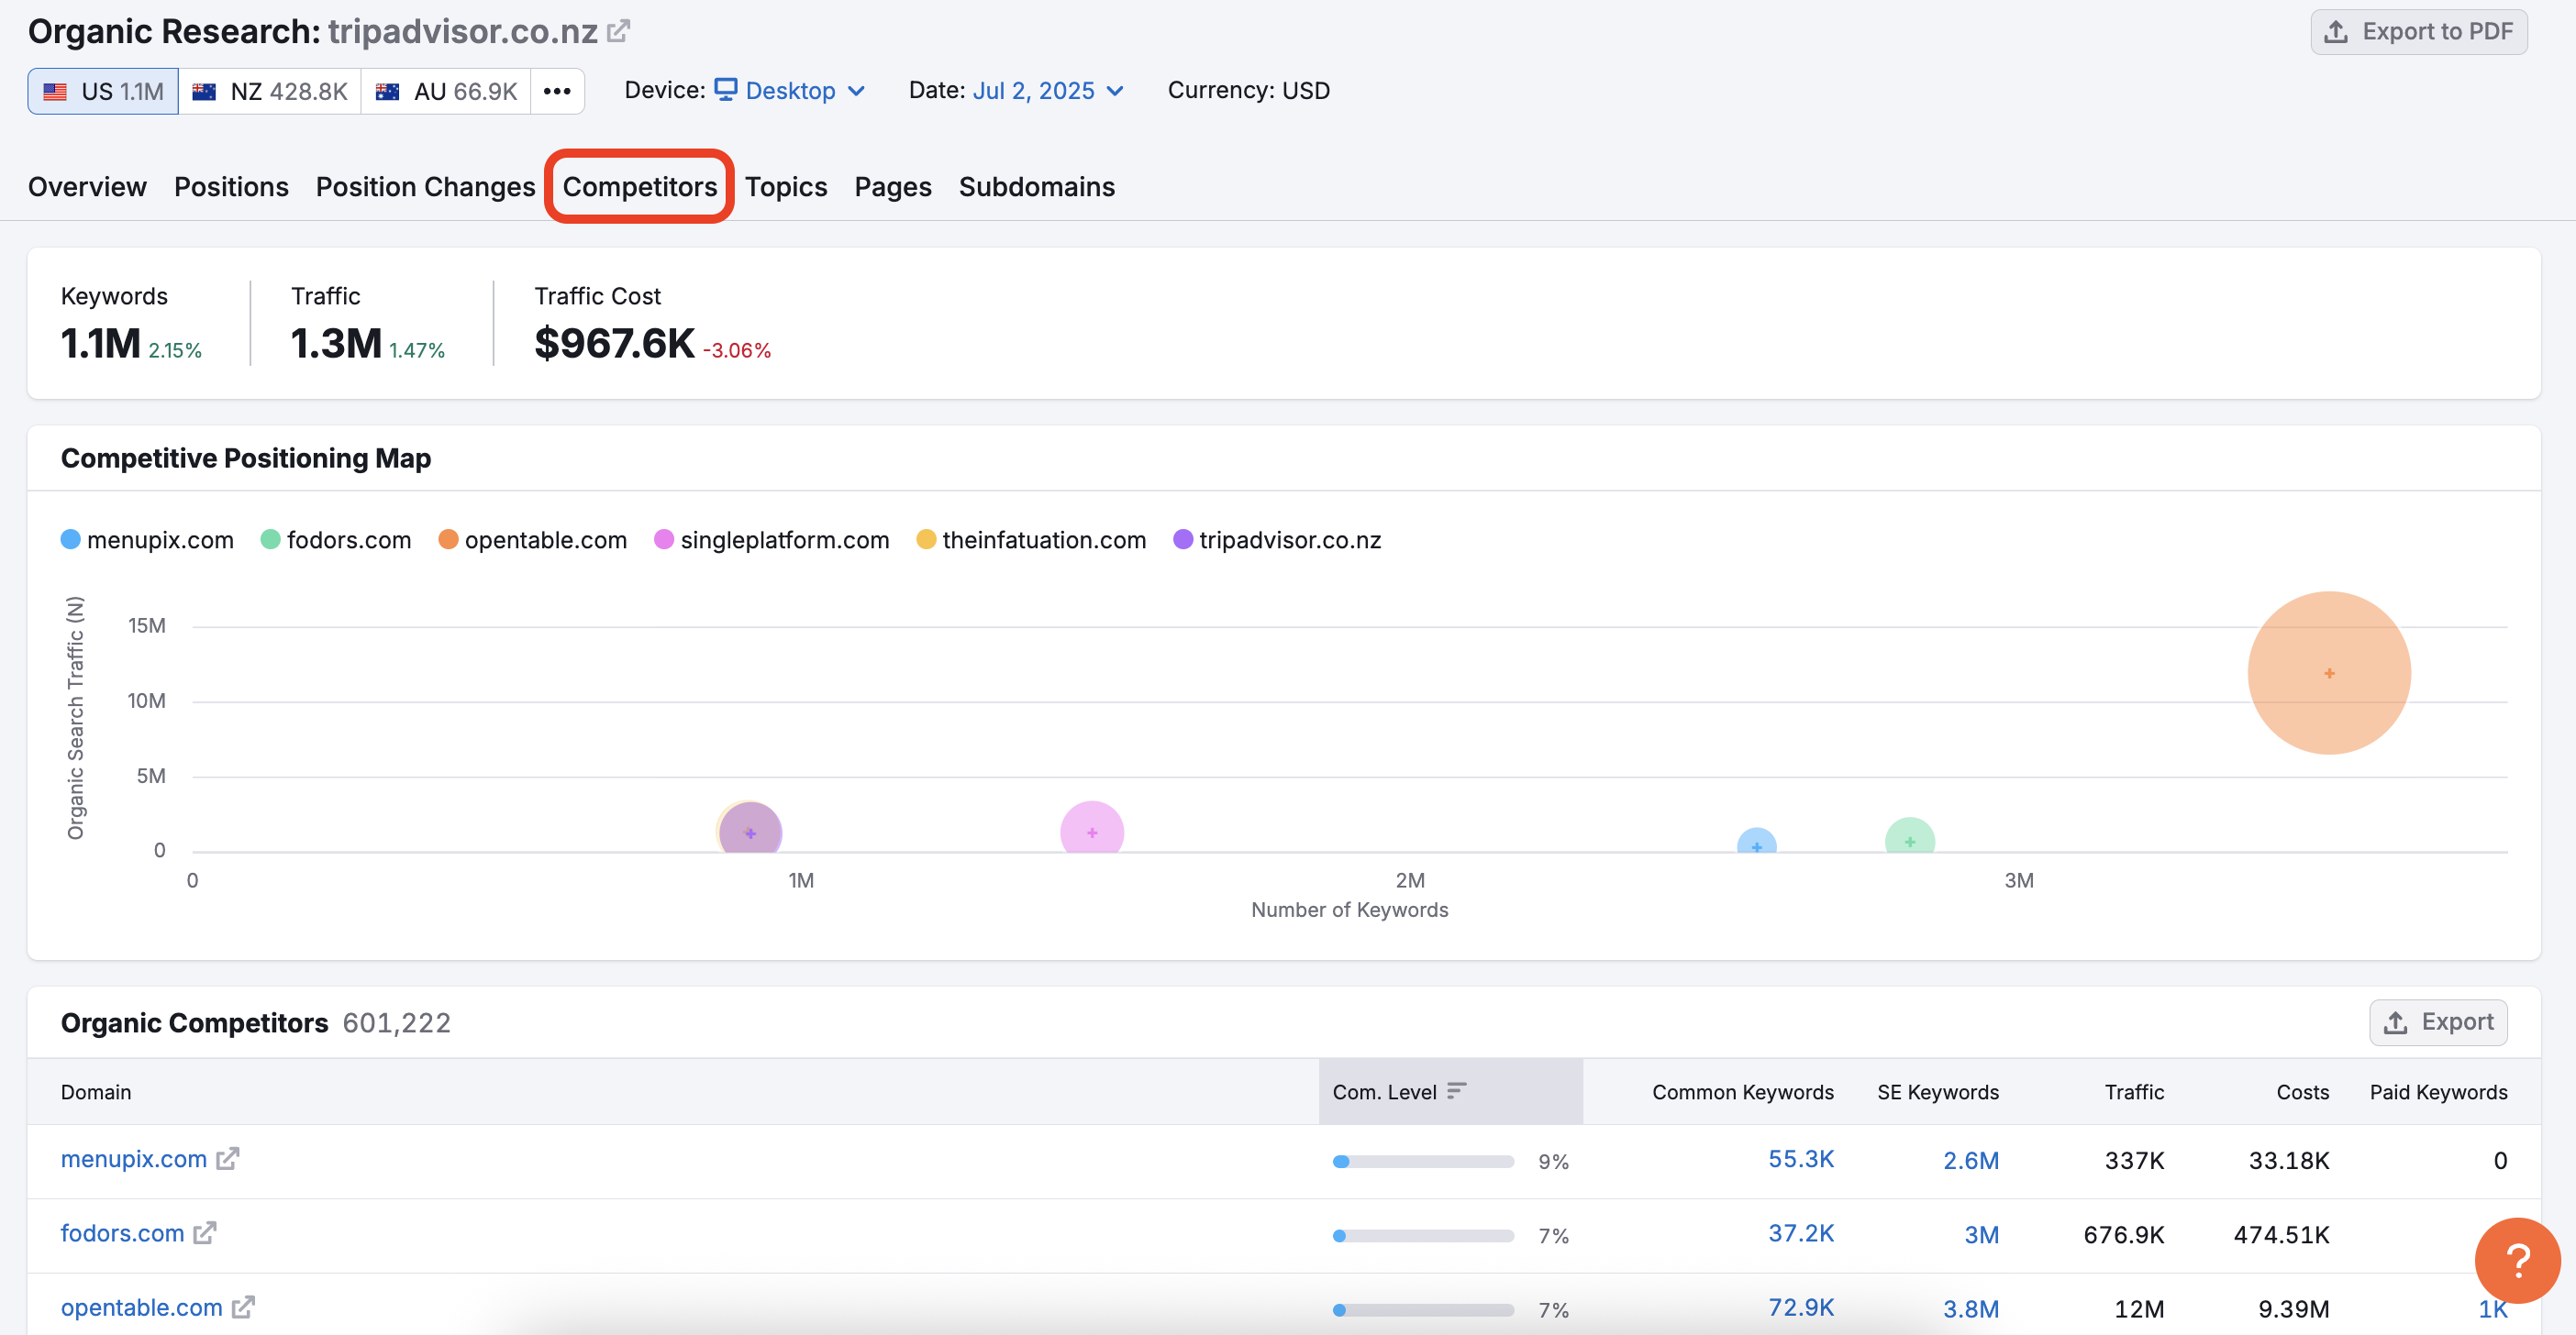The width and height of the screenshot is (2576, 1335).
Task: Open fodors.com using its external link icon
Action: tap(206, 1233)
